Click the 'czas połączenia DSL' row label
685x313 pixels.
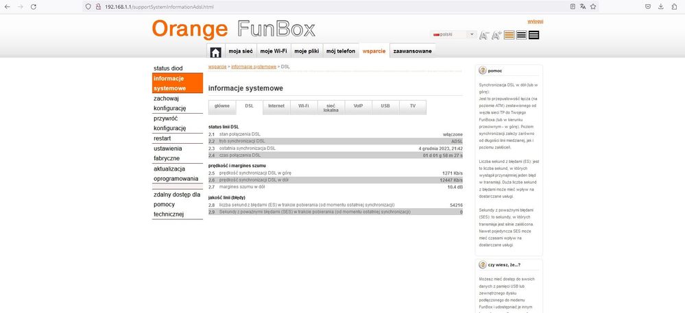click(240, 155)
